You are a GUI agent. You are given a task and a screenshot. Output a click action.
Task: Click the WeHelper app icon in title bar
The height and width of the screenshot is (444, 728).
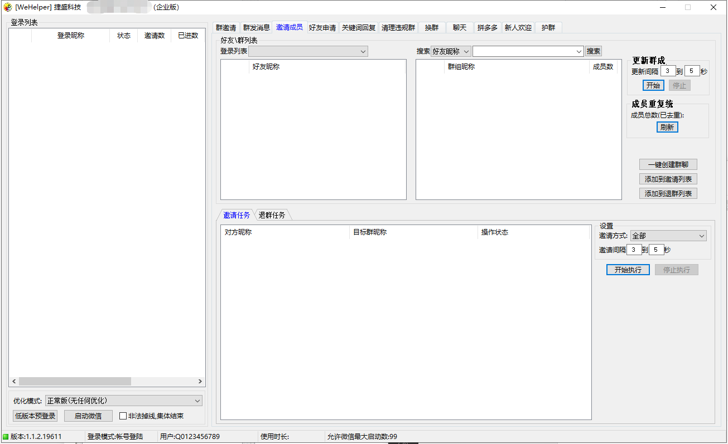tap(7, 7)
